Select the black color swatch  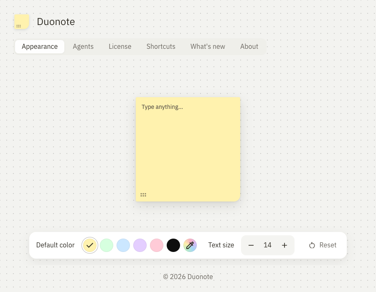(x=173, y=245)
